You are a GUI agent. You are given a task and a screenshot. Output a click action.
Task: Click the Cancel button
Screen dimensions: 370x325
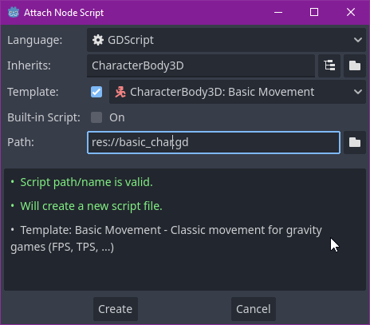[x=254, y=309]
